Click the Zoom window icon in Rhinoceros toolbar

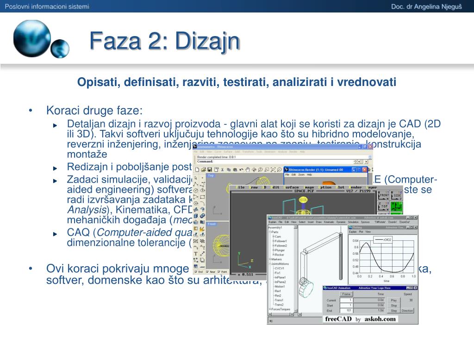tap(267, 170)
